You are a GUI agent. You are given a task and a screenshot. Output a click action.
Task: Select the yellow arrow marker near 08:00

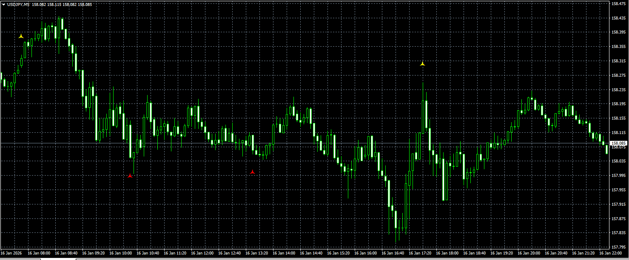(x=21, y=36)
